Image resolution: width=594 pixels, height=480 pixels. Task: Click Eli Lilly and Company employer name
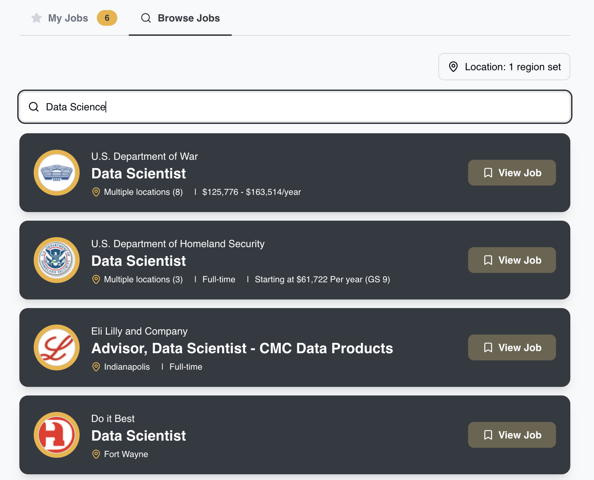(x=139, y=331)
